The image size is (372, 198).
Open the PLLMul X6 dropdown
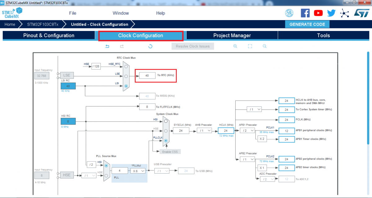point(138,170)
